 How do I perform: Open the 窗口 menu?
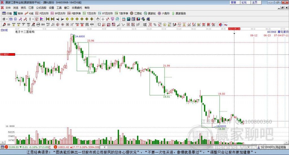click(67, 8)
